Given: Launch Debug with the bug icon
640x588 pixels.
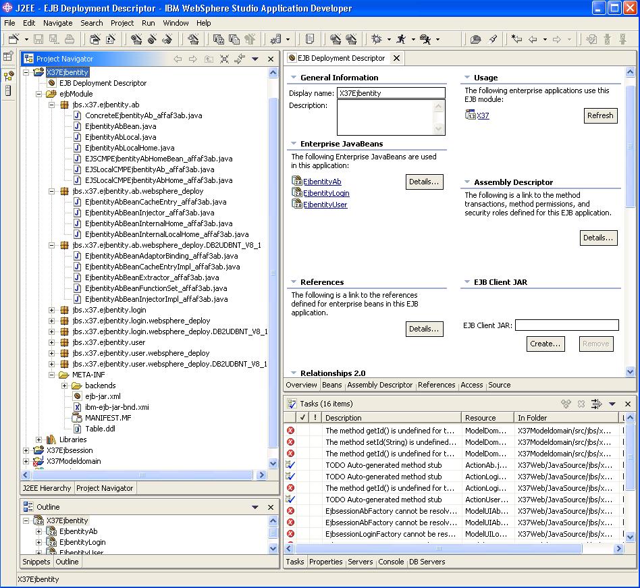Looking at the screenshot, I should pyautogui.click(x=377, y=39).
